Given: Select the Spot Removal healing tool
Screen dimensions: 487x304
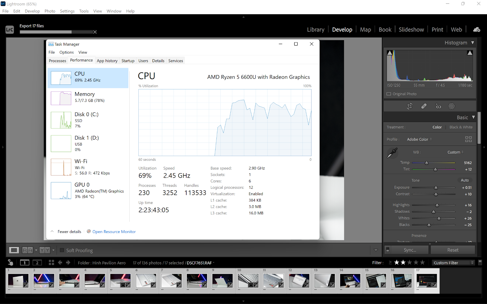Looking at the screenshot, I should (x=424, y=106).
